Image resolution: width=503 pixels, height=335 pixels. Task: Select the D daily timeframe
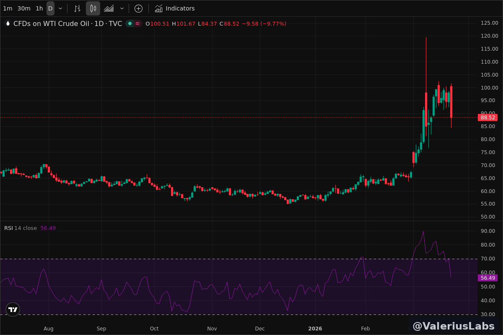(x=50, y=8)
